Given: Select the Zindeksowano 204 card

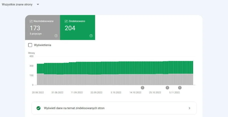Looking at the screenshot, I should 77,27.
